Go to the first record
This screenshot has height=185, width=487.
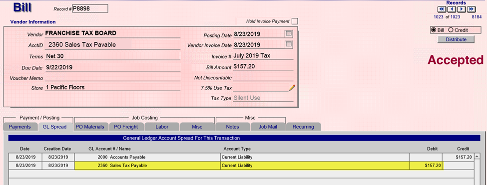pyautogui.click(x=442, y=9)
